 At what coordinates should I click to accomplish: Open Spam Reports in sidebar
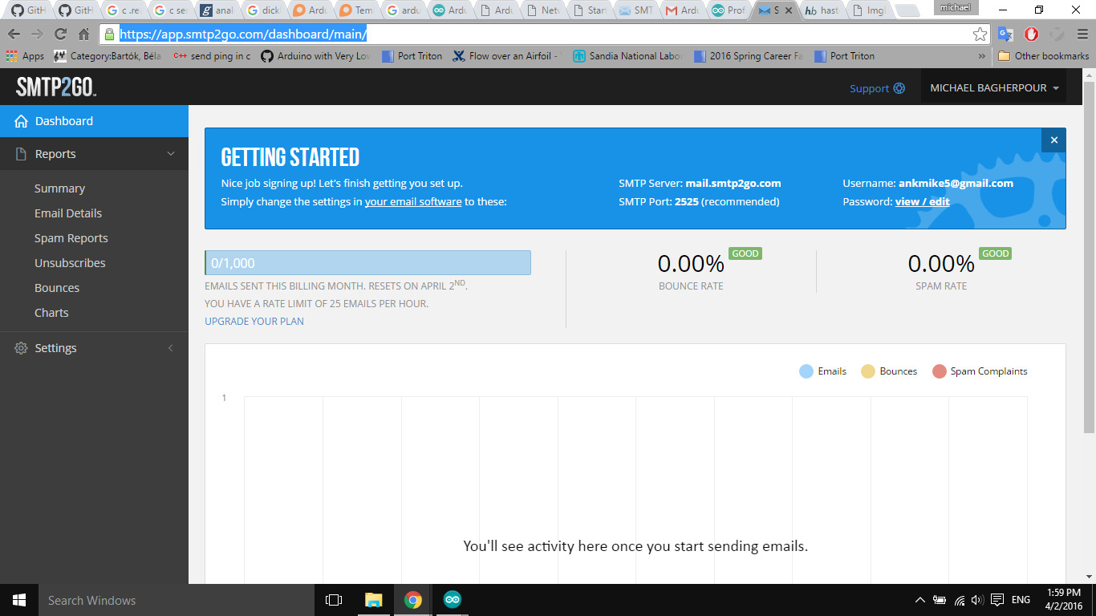pyautogui.click(x=71, y=238)
